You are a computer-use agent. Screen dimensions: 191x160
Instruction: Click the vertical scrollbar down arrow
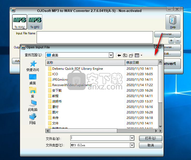pos(160,127)
